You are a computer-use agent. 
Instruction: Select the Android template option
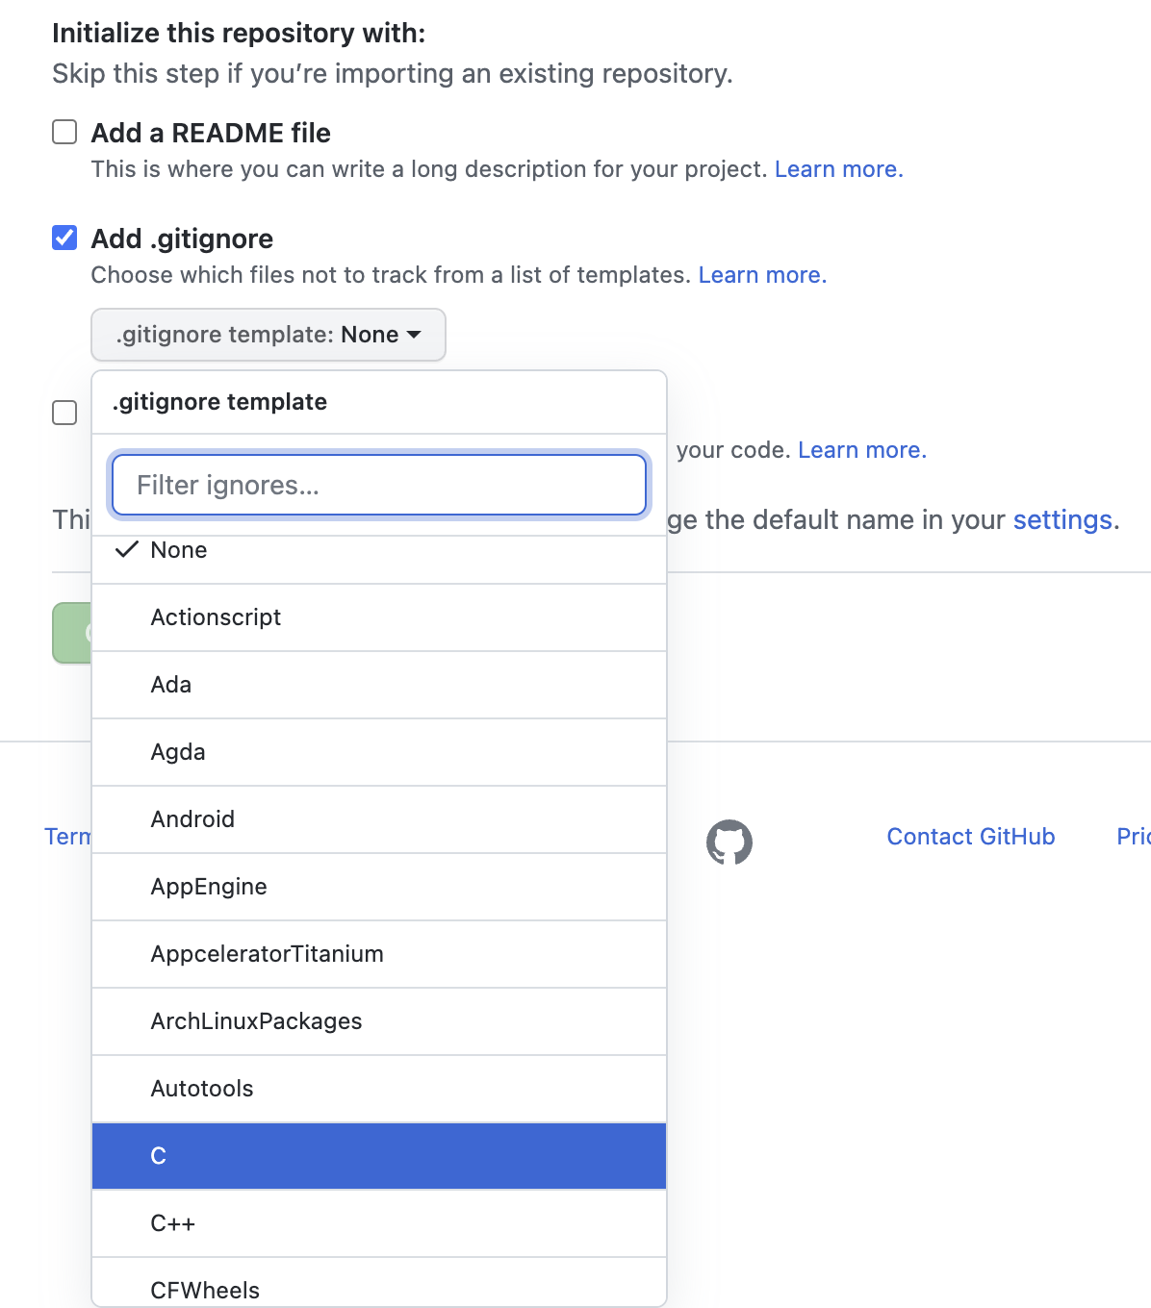coord(379,819)
